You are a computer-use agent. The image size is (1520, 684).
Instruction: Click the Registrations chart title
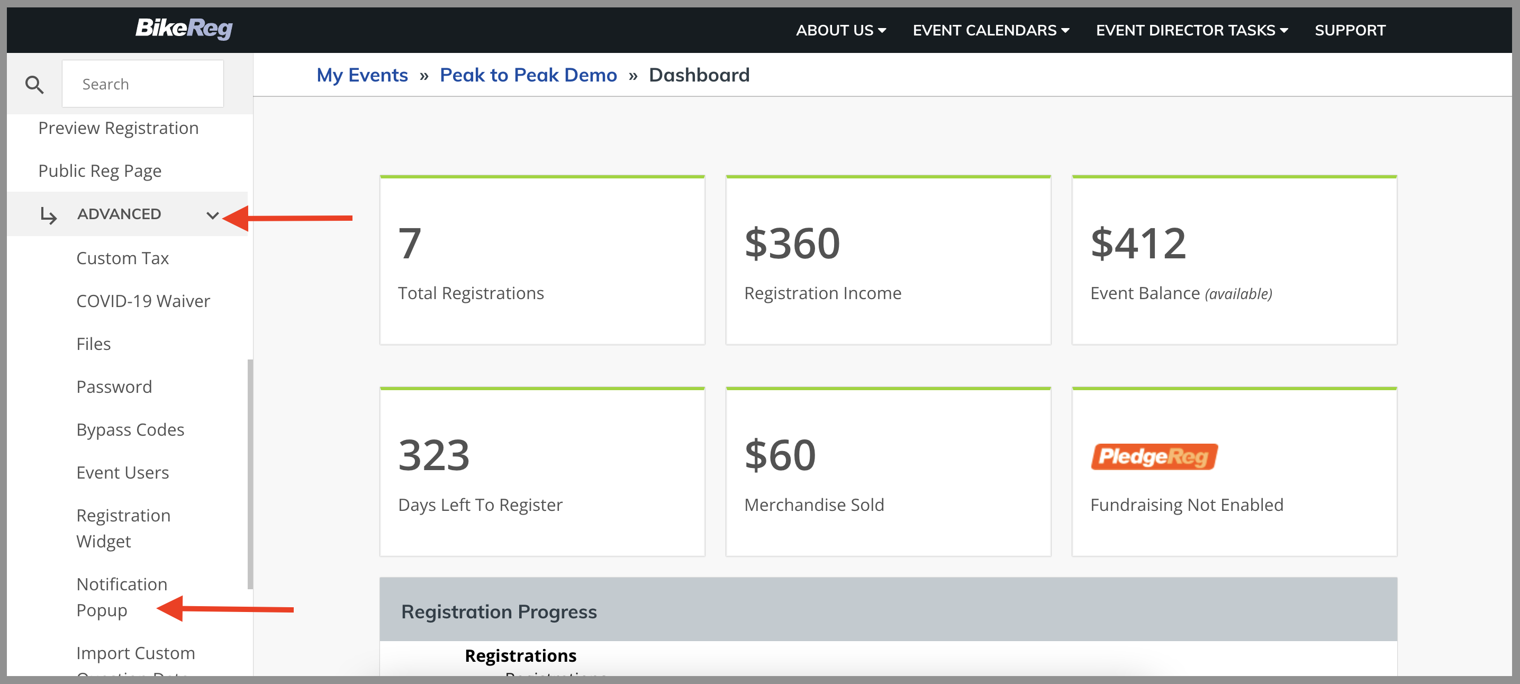(520, 655)
